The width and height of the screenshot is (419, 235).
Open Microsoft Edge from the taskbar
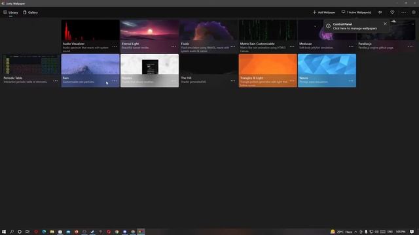(x=44, y=232)
